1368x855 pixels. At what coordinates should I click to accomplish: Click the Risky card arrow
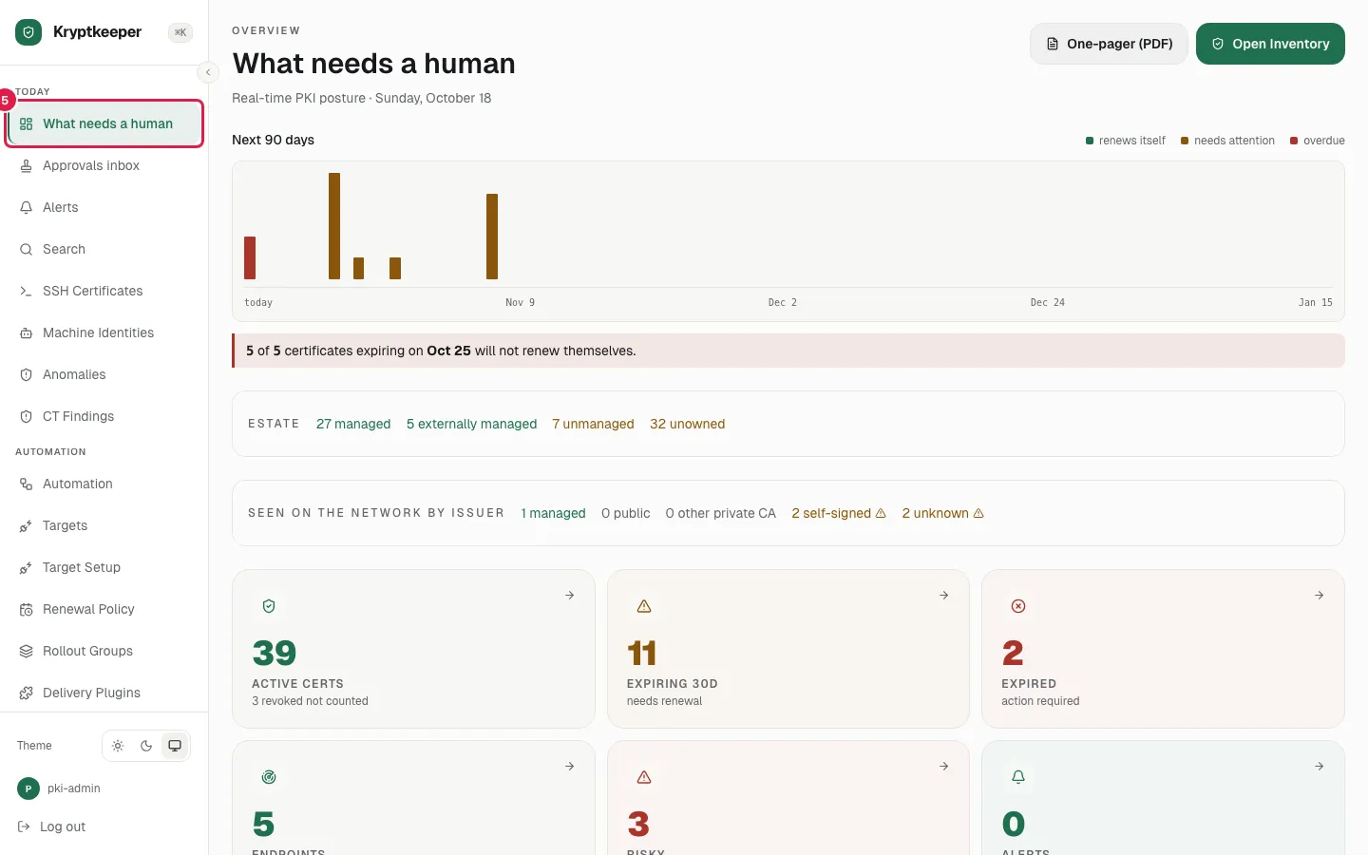pyautogui.click(x=944, y=767)
